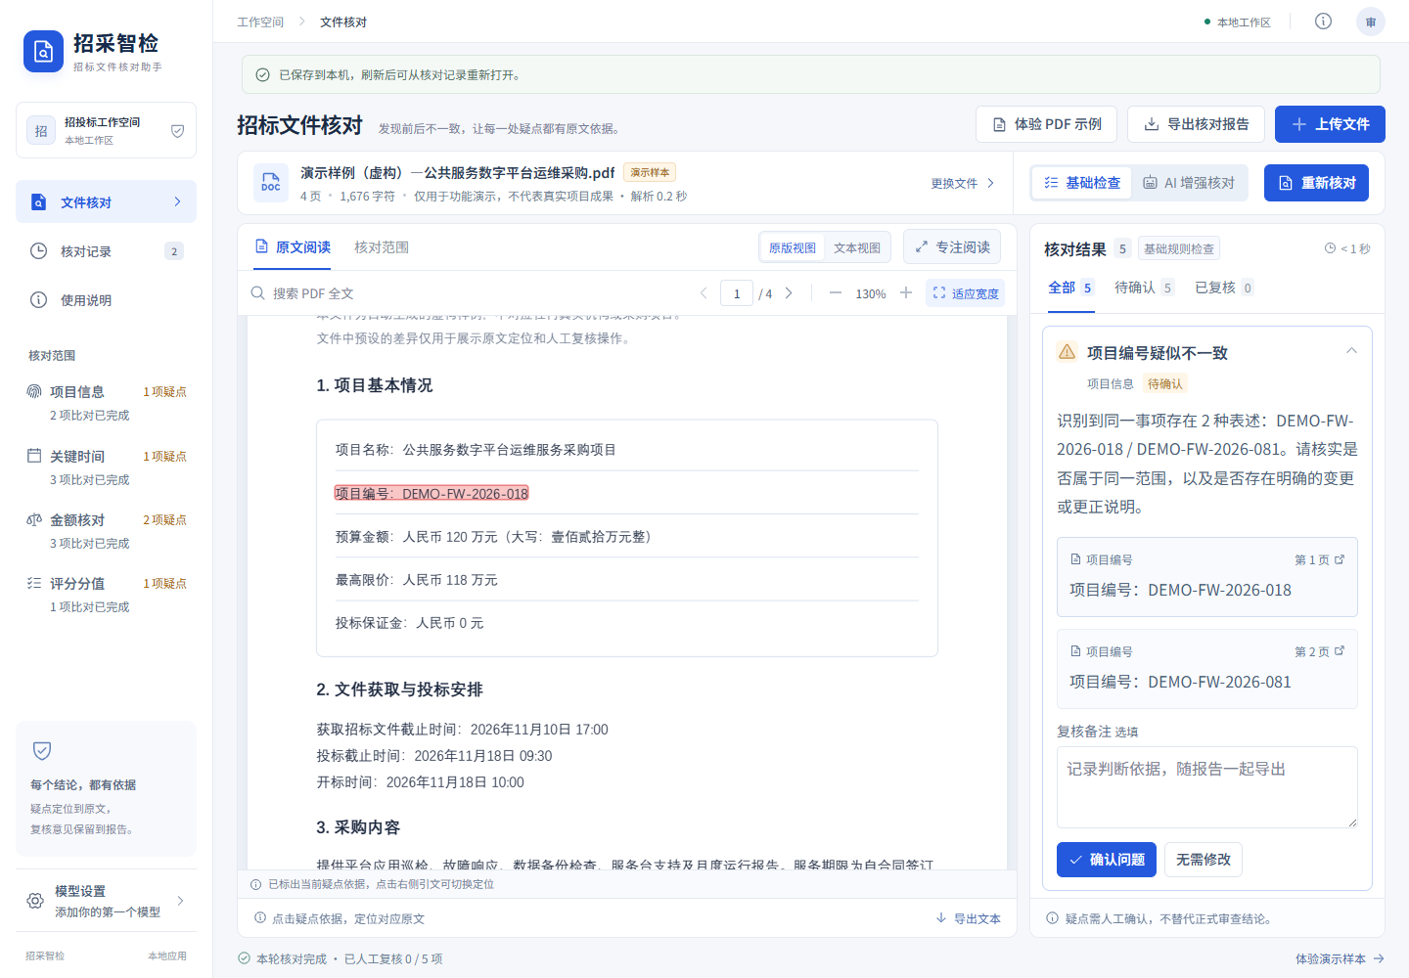Filter results by 已复核 tab
1409x978 pixels.
click(1224, 288)
